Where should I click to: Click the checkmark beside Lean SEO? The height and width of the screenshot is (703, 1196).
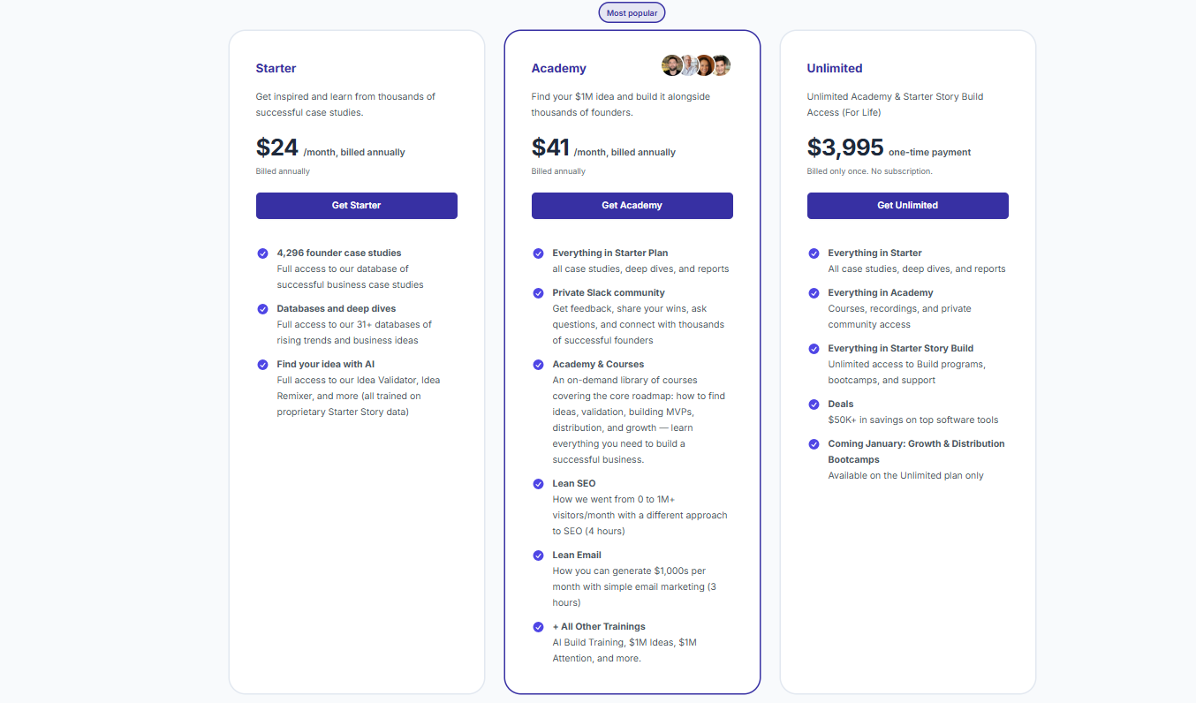pos(539,484)
